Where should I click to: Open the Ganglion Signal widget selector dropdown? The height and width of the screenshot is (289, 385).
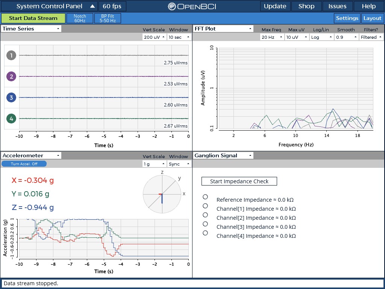223,155
